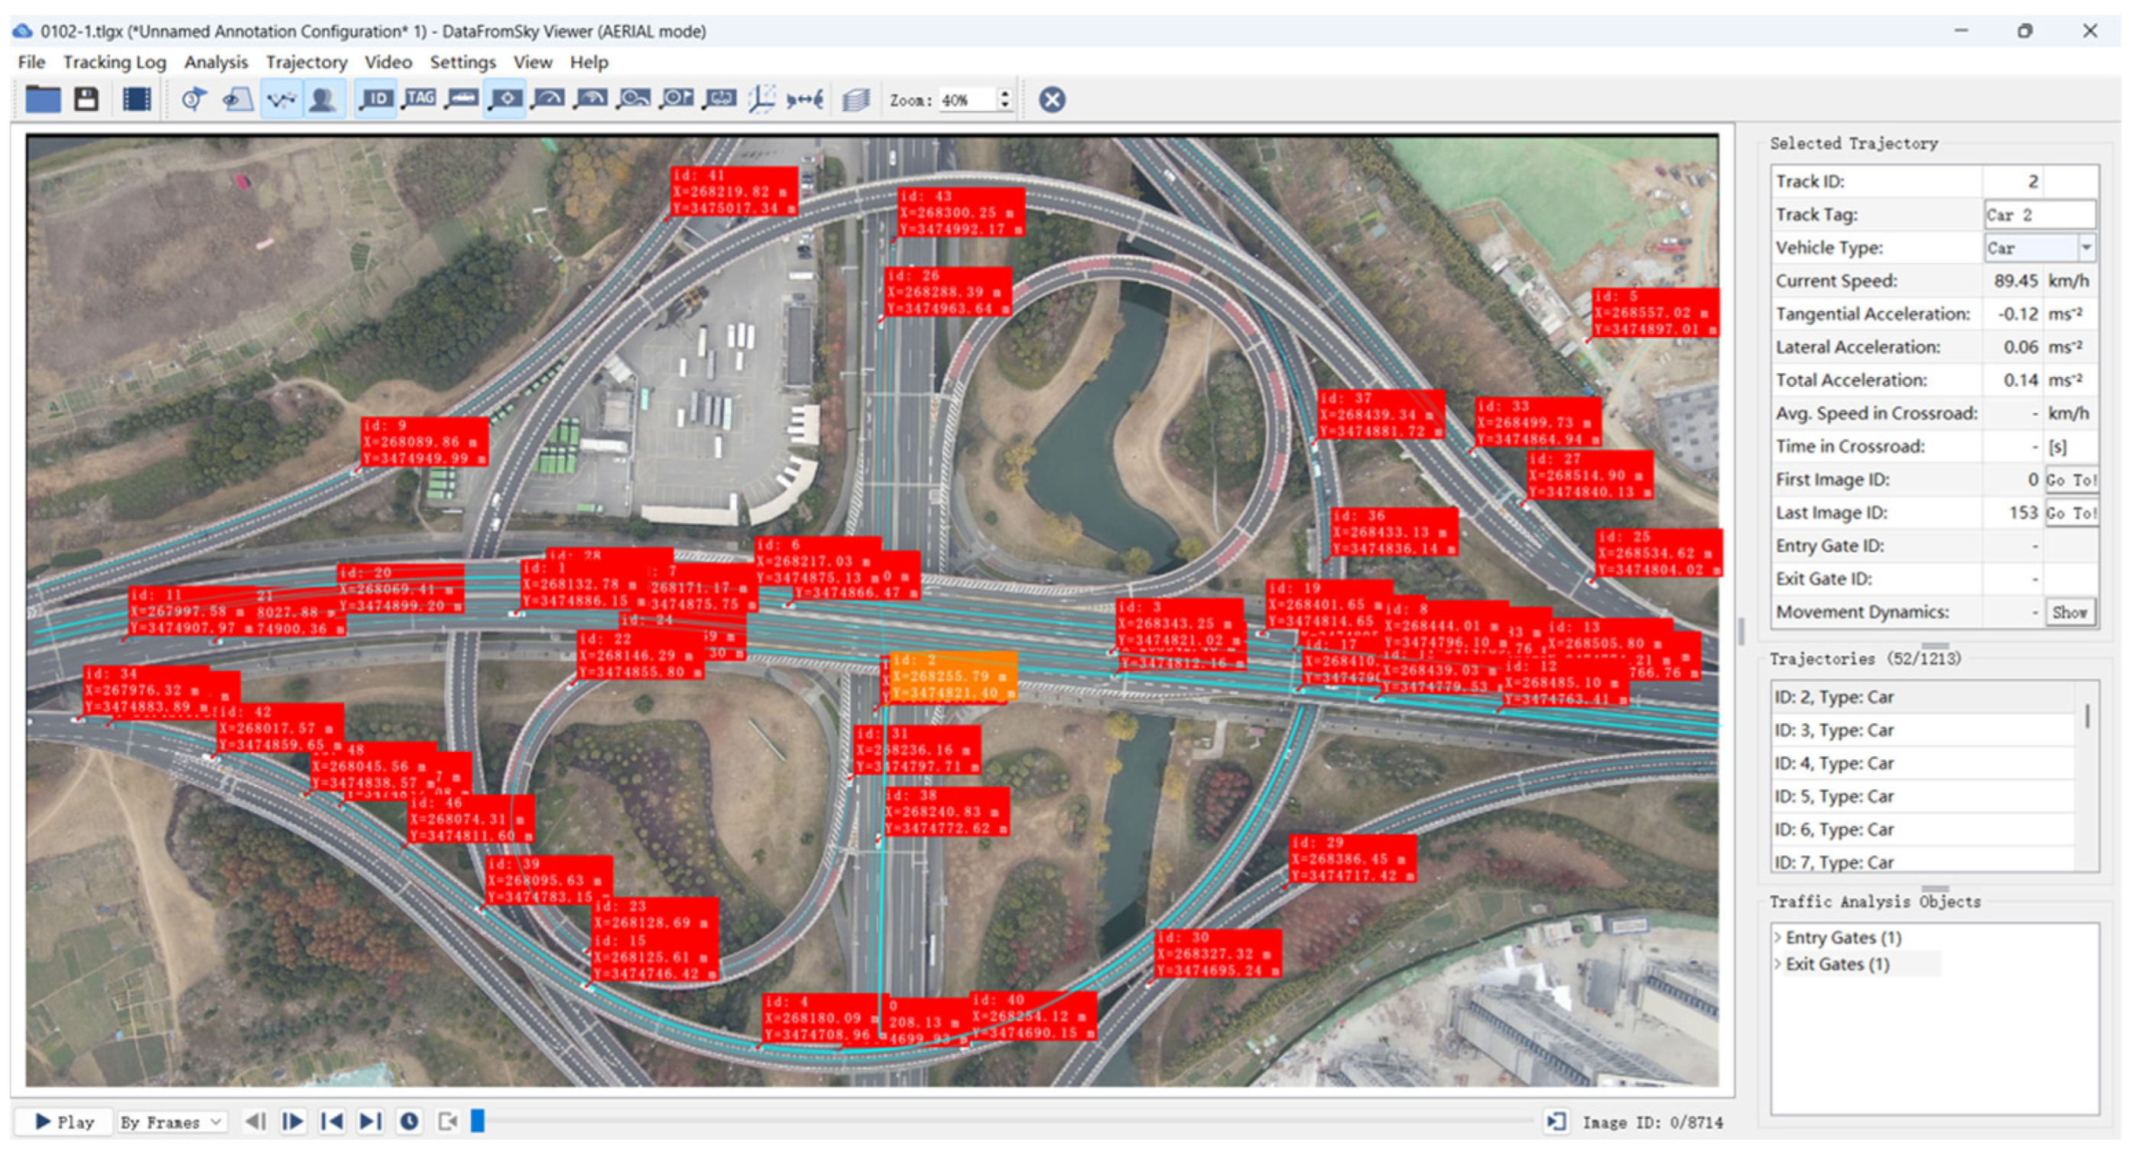2129x1152 pixels.
Task: Toggle the ID label display button
Action: coord(376,100)
